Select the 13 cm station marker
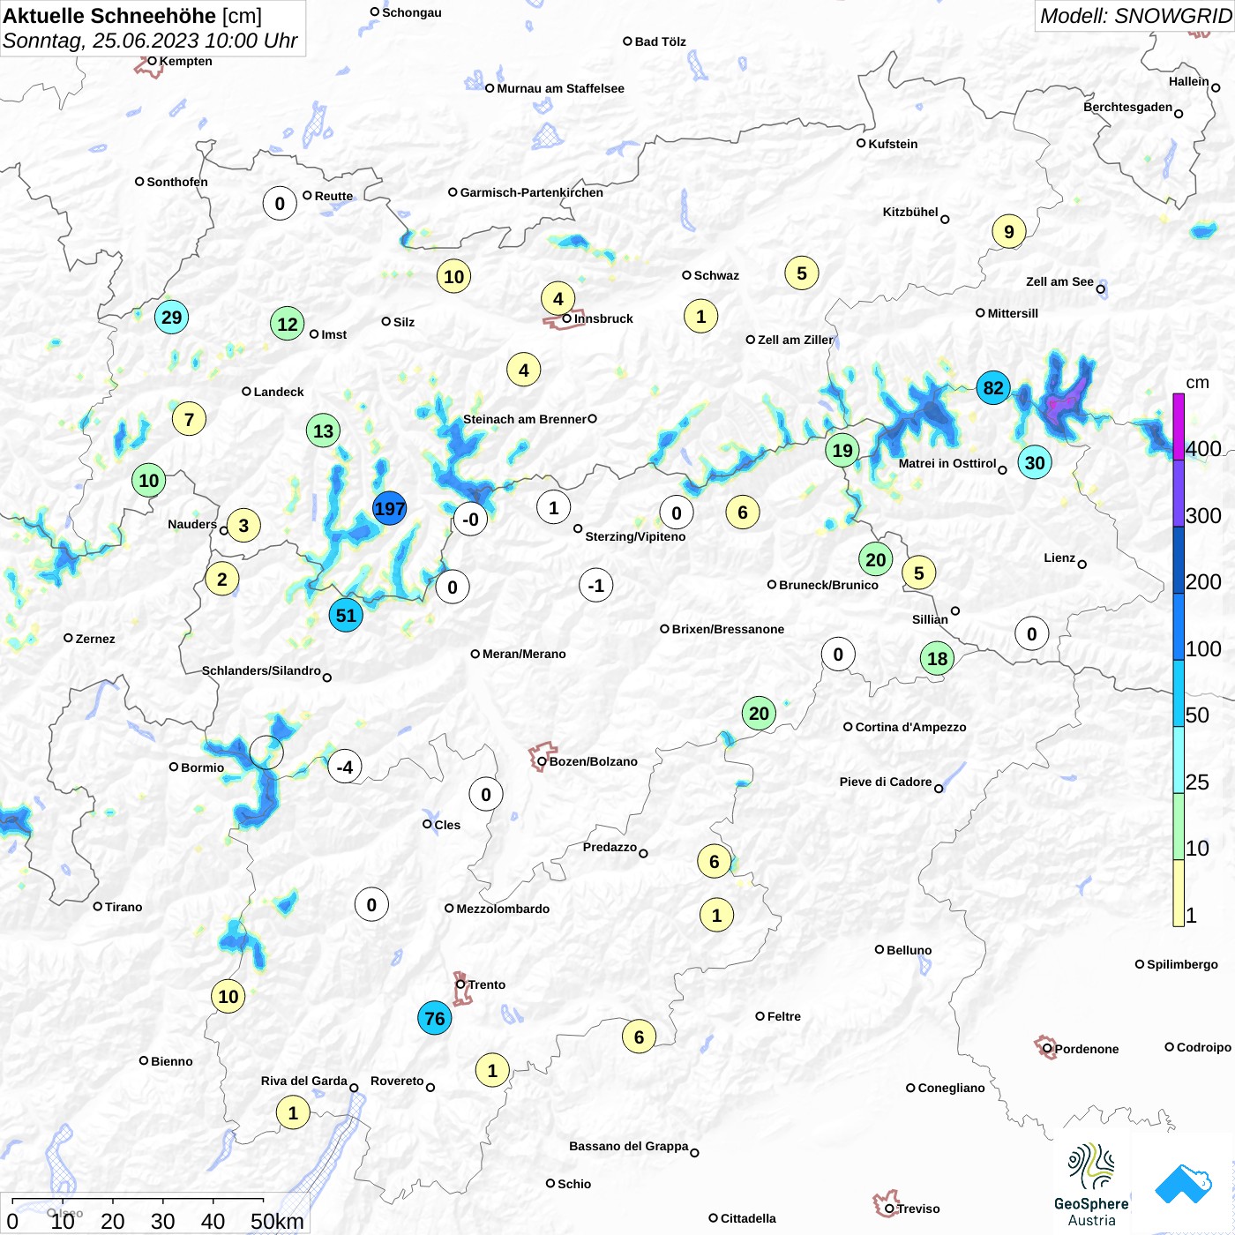This screenshot has height=1235, width=1235. tap(324, 430)
